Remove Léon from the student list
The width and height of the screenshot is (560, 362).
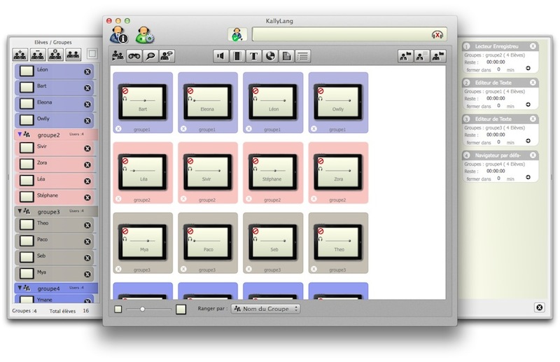[x=87, y=72]
